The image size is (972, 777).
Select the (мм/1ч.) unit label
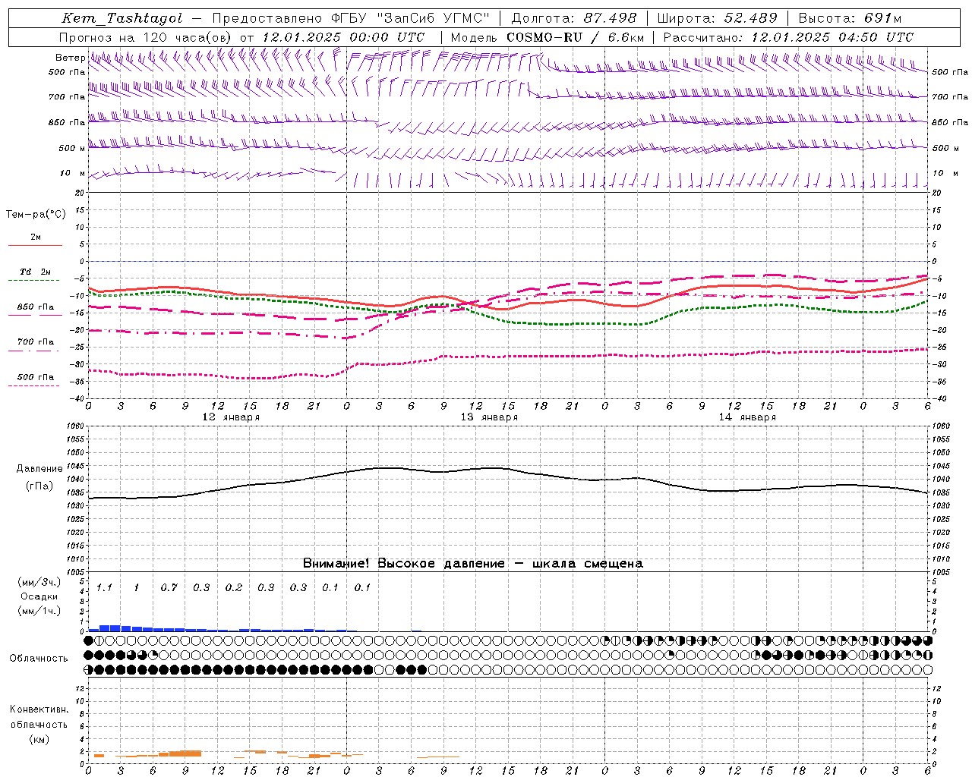point(39,611)
